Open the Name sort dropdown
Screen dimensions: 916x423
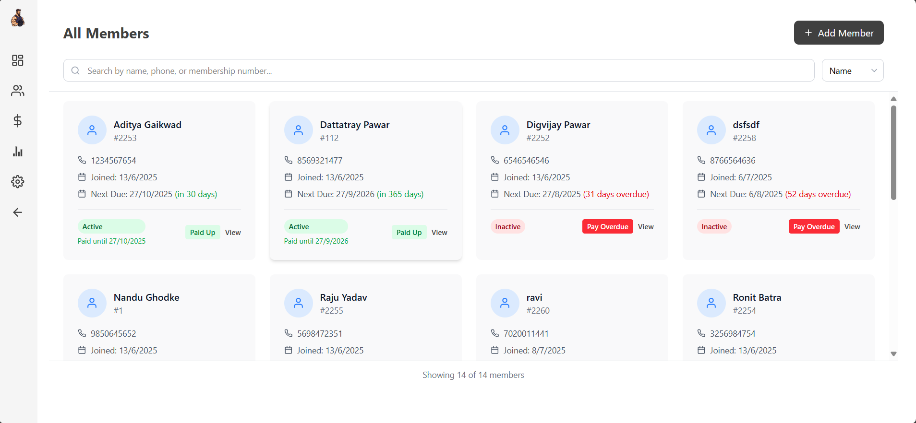[x=853, y=70]
